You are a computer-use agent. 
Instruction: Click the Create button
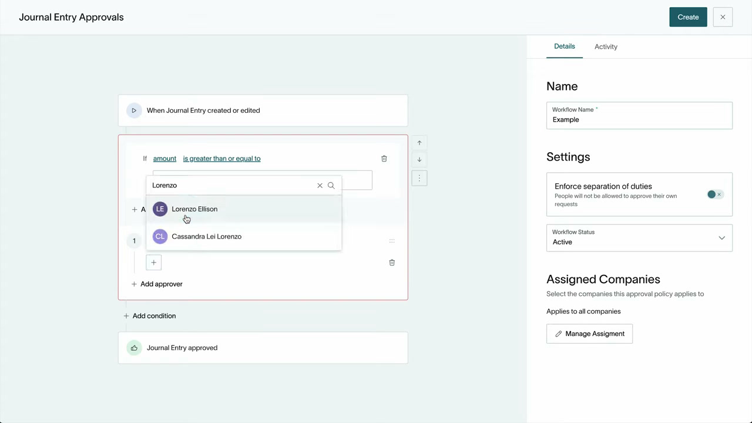(x=688, y=17)
